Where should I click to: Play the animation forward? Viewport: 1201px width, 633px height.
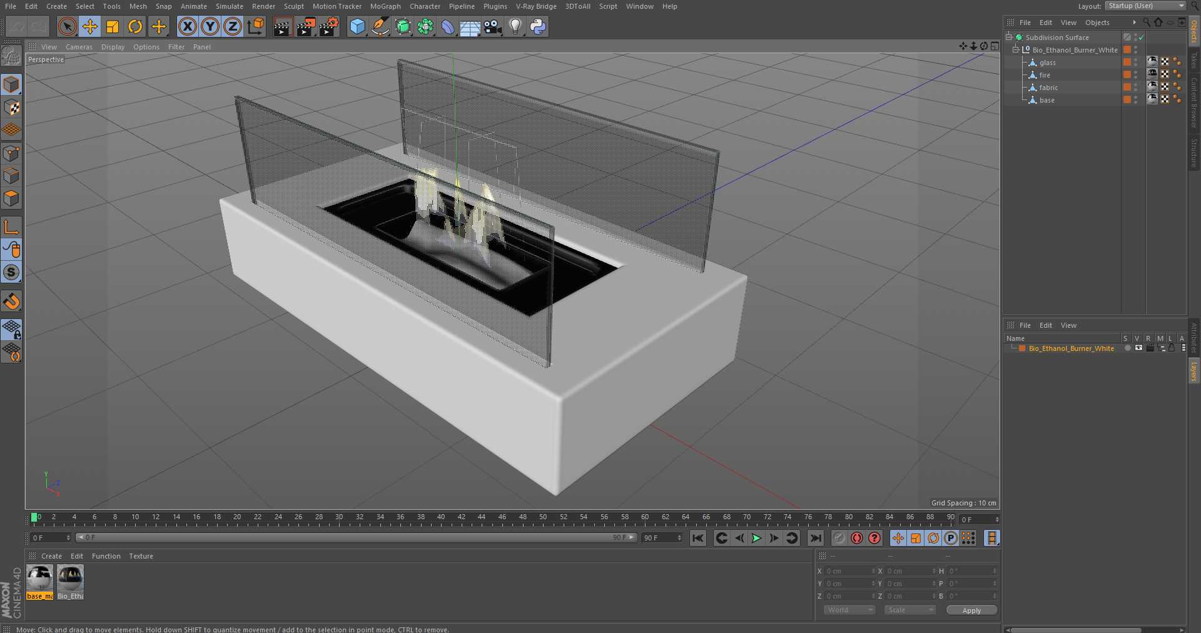[x=756, y=538]
